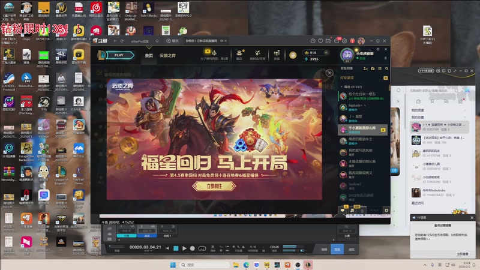Click the Windows Start button
480x270 pixels.
click(x=173, y=265)
